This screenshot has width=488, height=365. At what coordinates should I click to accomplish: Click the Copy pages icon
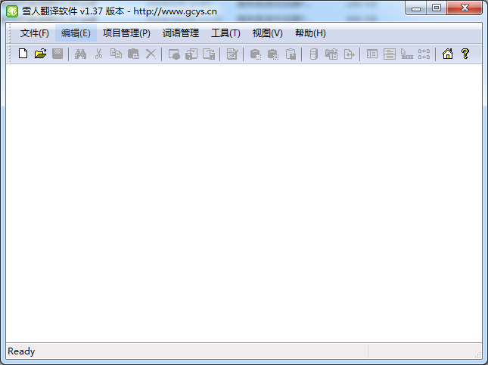116,54
